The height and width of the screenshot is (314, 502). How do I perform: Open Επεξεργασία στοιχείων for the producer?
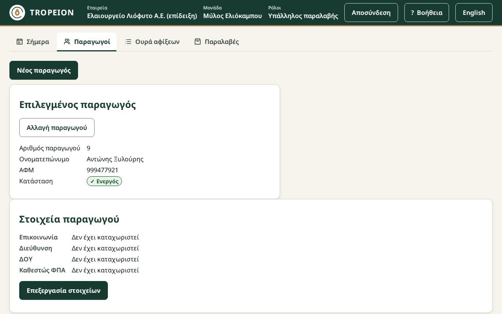pos(64,290)
